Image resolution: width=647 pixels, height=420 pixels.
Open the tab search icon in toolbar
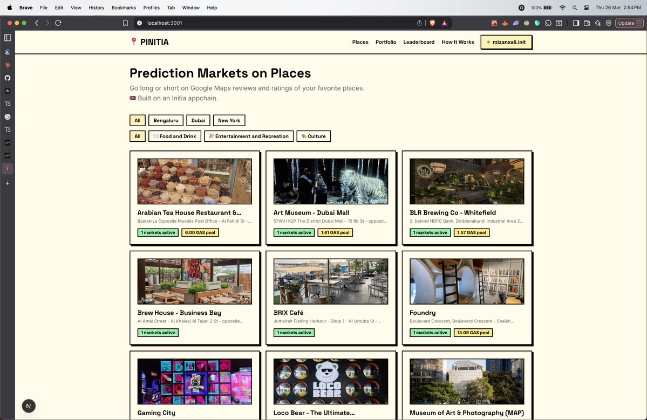(559, 23)
